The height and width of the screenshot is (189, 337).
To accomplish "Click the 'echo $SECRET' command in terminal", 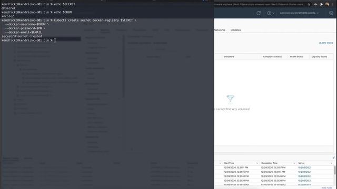I will (x=64, y=4).
